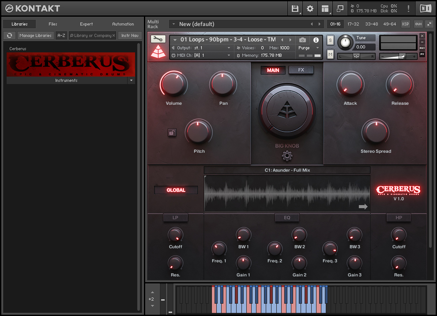
Task: Minimize instrument header minus button
Action: pyautogui.click(x=422, y=42)
